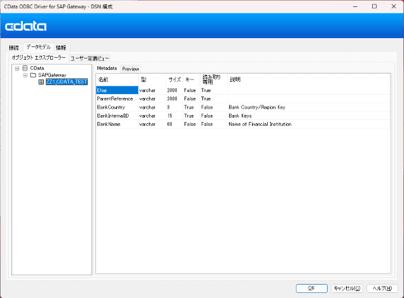
Task: Select the CData tree label
Action: (x=37, y=68)
